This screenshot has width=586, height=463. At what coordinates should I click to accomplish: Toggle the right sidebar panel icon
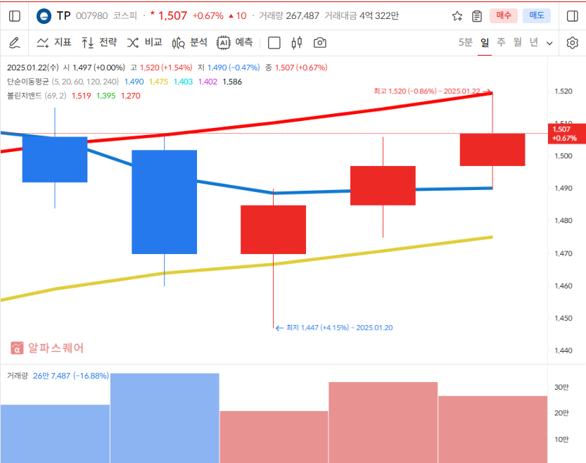(x=572, y=16)
